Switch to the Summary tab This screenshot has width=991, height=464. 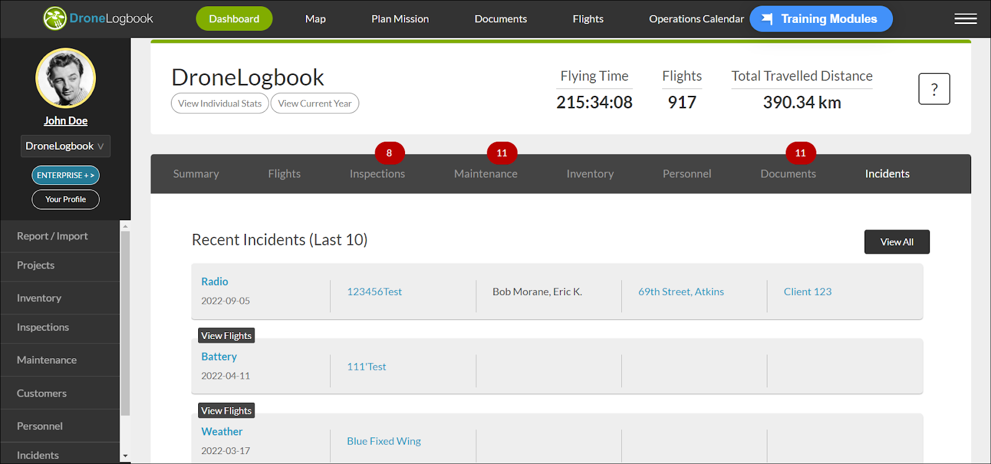(x=196, y=174)
